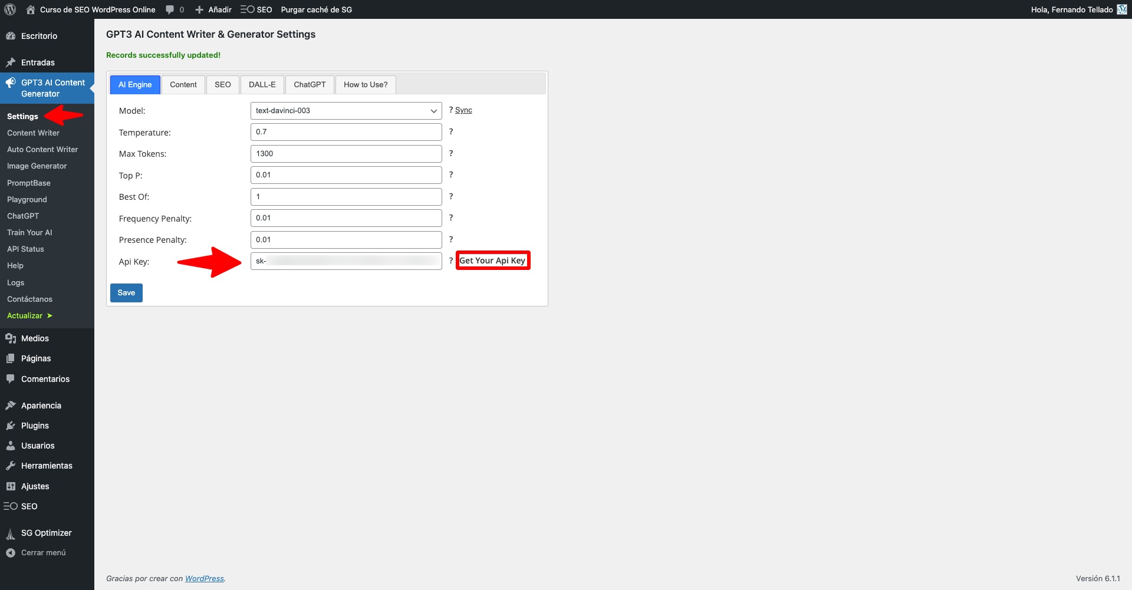Viewport: 1132px width, 590px height.
Task: Click into the Temperature input field
Action: click(346, 132)
